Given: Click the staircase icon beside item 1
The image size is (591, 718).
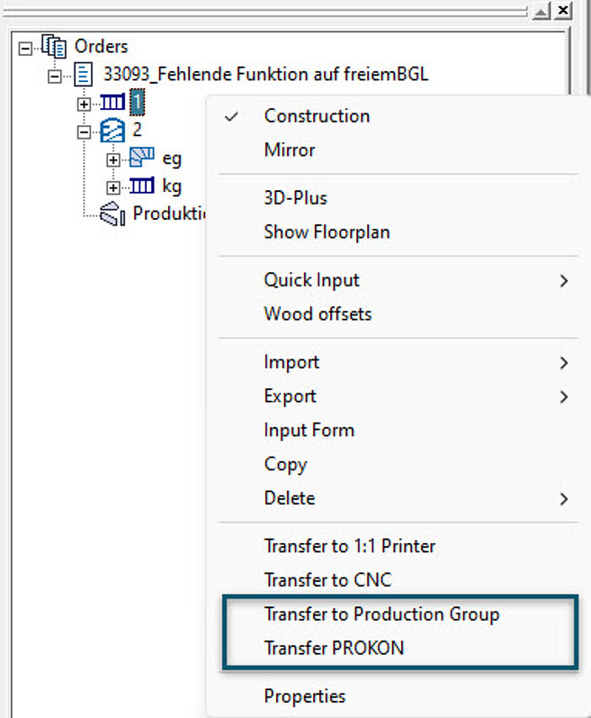Looking at the screenshot, I should point(112,103).
